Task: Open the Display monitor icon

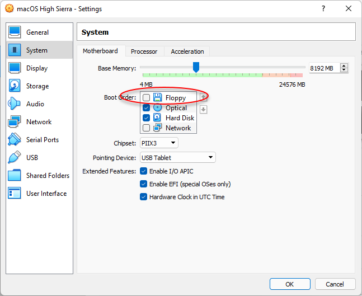Action: (15, 68)
